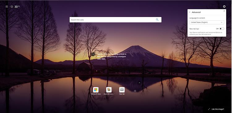232x113 pixels.
Task: Click the Language & content label
Action: click(x=197, y=18)
